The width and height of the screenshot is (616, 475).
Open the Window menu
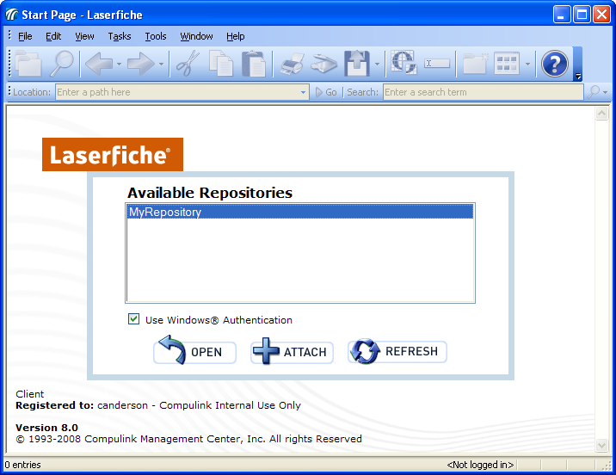click(x=196, y=36)
